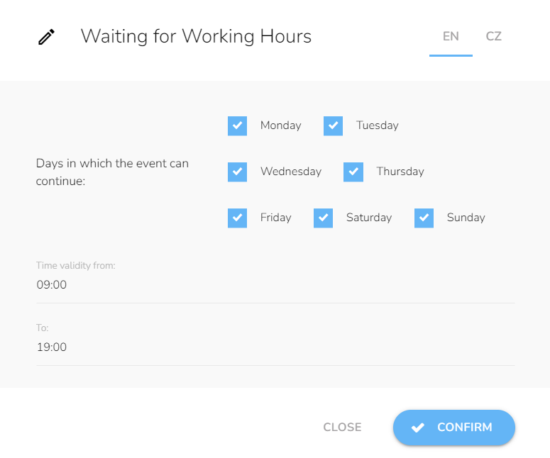Switch to the CZ language tab
Screen dimensions: 550x458
tap(493, 36)
